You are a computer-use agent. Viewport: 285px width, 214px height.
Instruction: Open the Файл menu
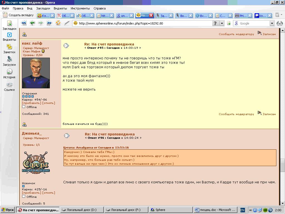[x=5, y=8]
